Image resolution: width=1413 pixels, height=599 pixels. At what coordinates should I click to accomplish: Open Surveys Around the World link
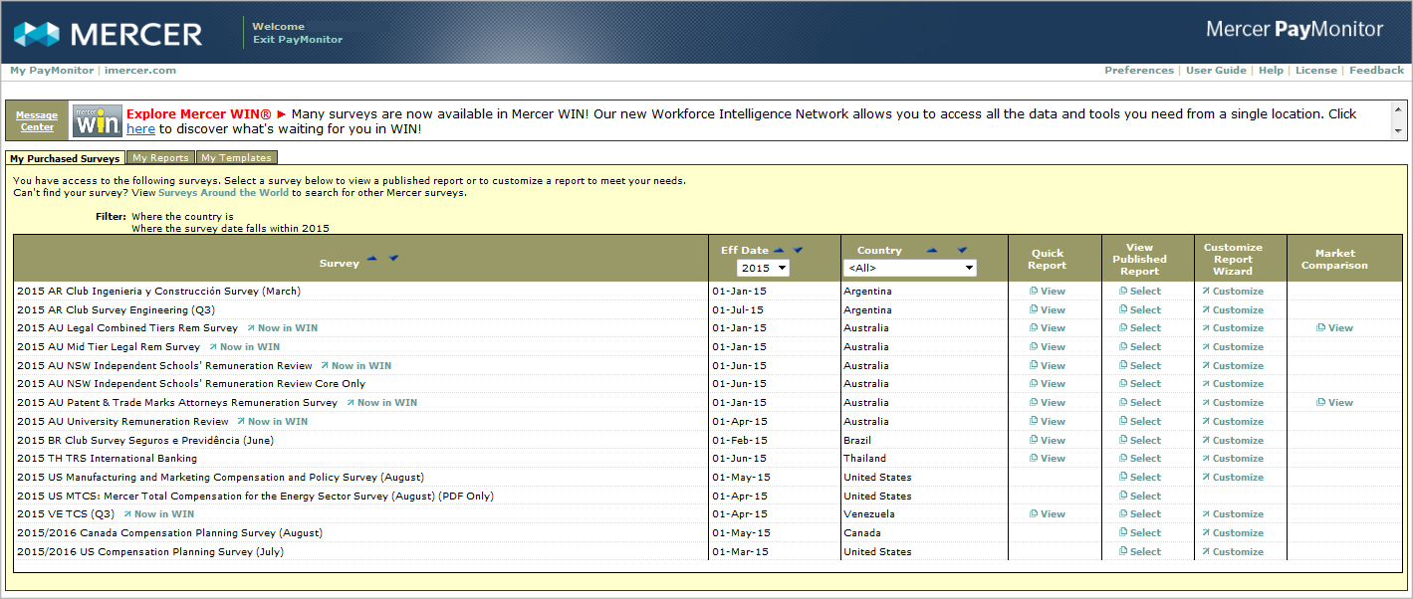223,193
